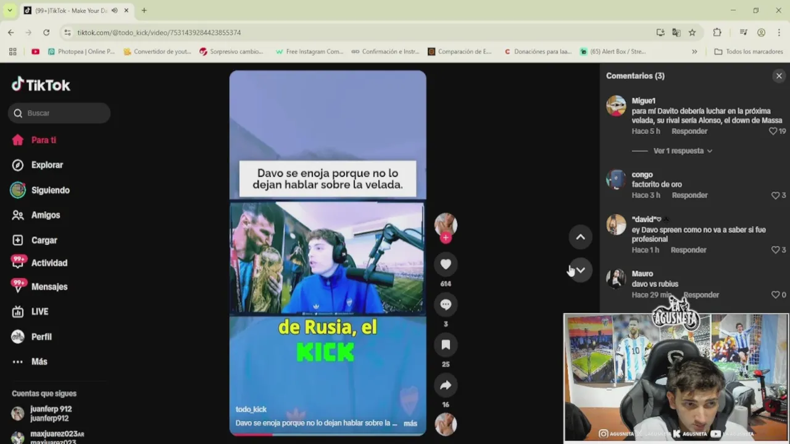Image resolution: width=790 pixels, height=444 pixels.
Task: Save video with bookmark icon
Action: click(x=446, y=345)
